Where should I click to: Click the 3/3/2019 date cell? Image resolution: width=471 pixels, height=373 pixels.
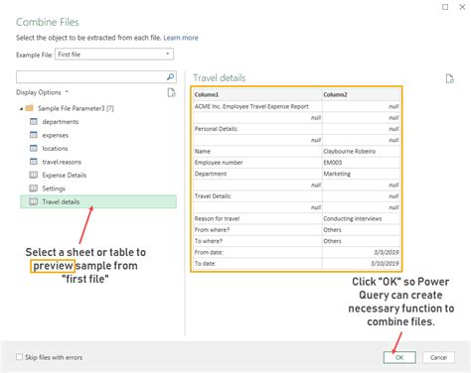pyautogui.click(x=361, y=252)
